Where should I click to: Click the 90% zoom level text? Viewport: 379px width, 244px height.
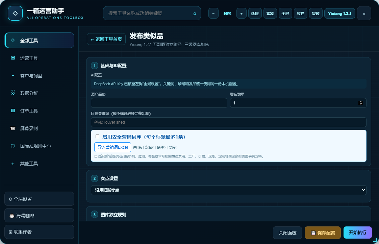pyautogui.click(x=227, y=14)
